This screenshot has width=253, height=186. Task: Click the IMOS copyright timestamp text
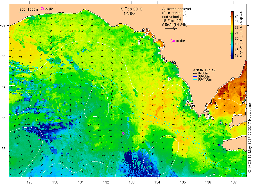coord(250,138)
